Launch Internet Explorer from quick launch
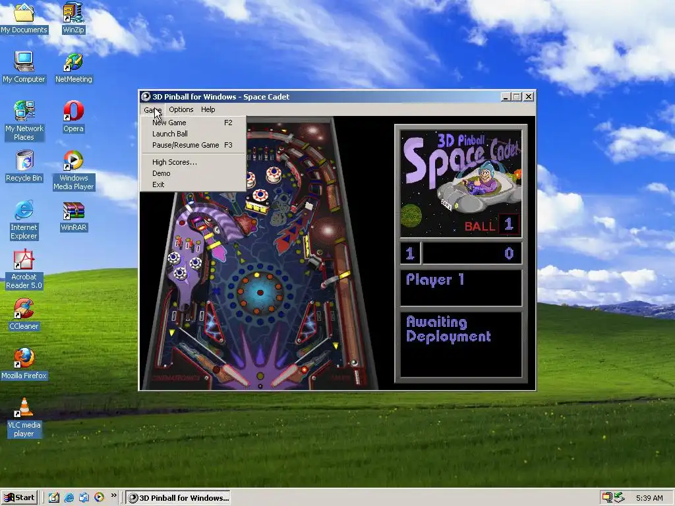The width and height of the screenshot is (675, 506). tap(69, 497)
